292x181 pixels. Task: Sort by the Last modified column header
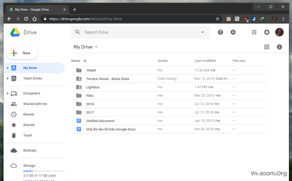point(205,61)
